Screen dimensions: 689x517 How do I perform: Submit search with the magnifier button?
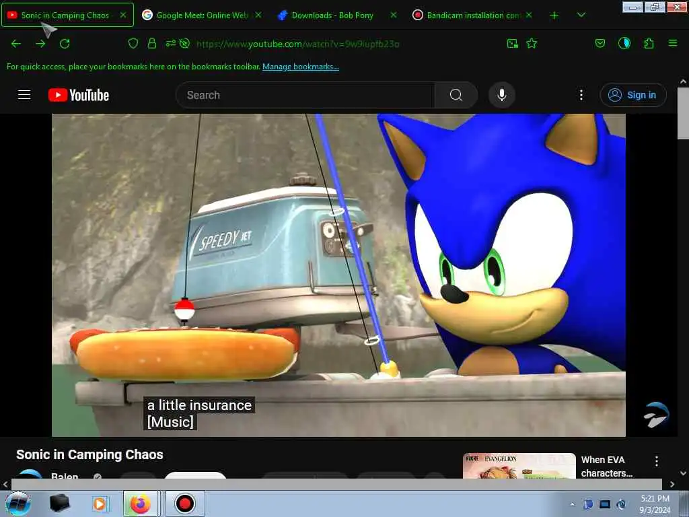(x=456, y=95)
